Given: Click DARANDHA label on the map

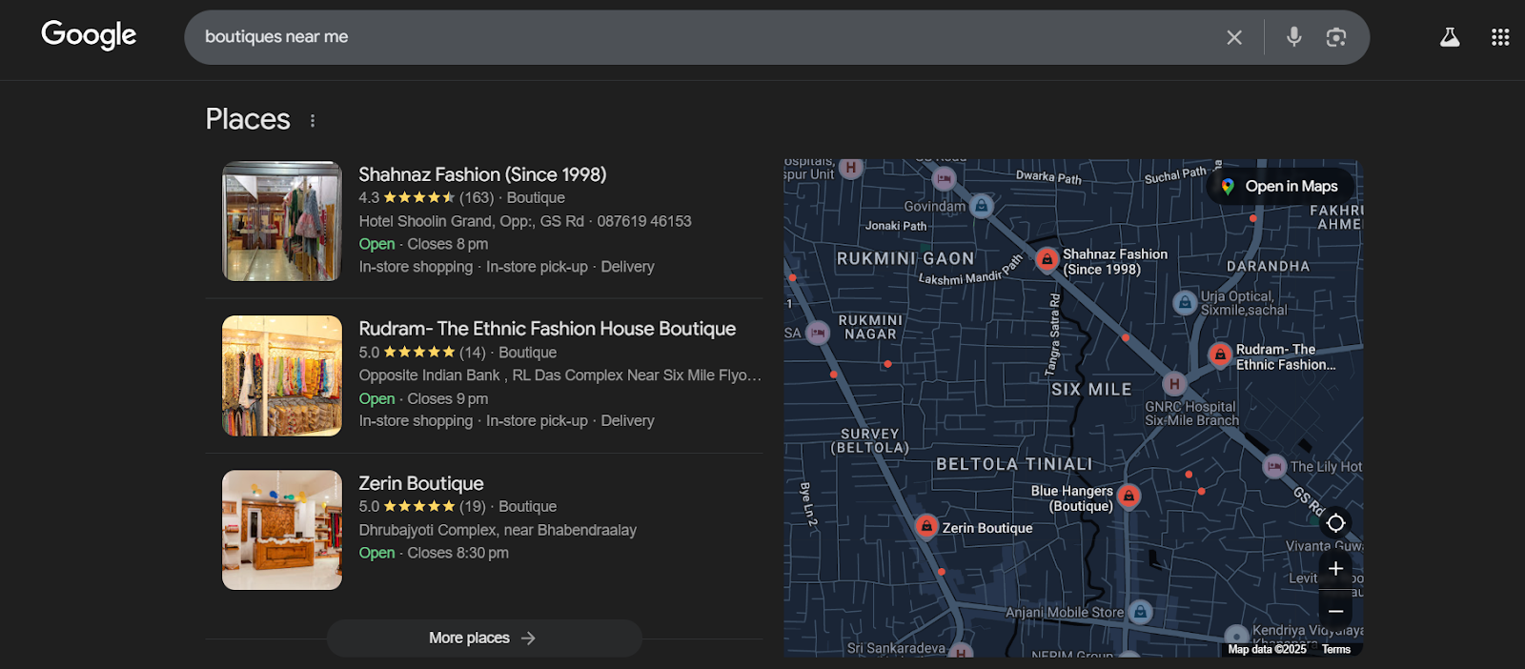Looking at the screenshot, I should pyautogui.click(x=1268, y=266).
